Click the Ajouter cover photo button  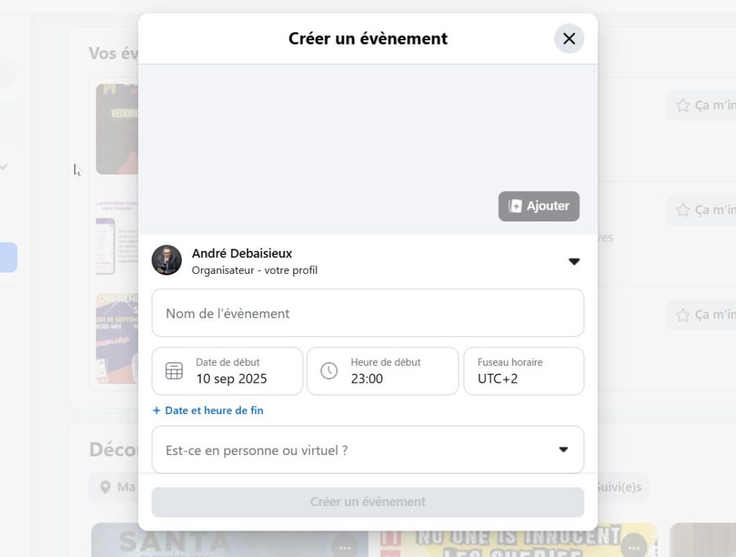[x=538, y=206]
